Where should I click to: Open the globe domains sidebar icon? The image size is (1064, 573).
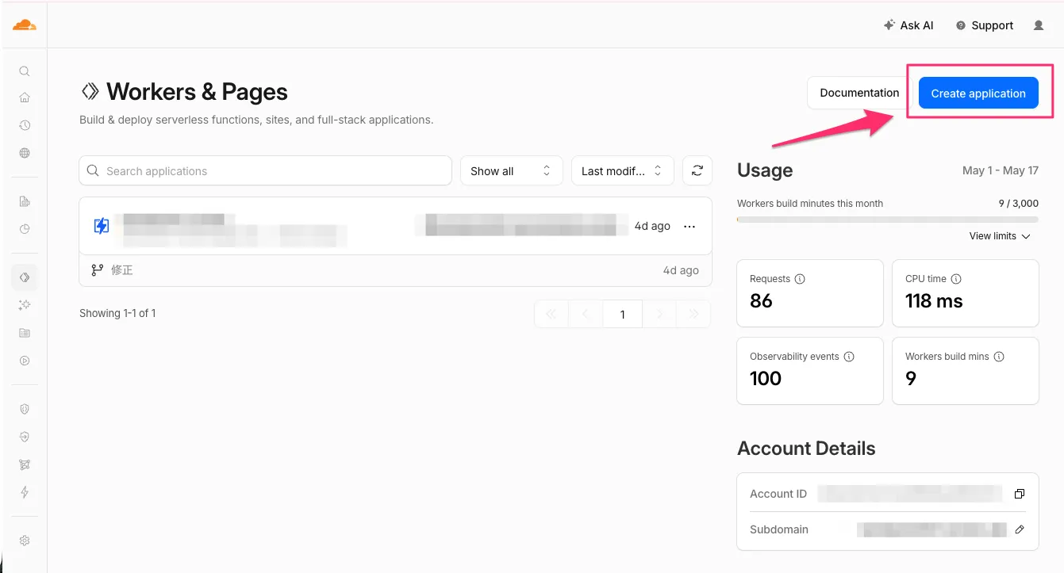[x=25, y=153]
